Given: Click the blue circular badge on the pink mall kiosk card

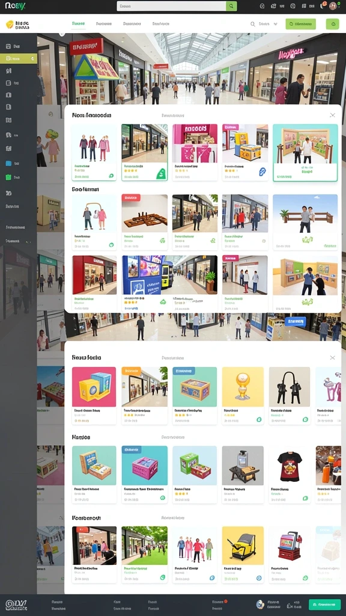Looking at the screenshot, I should [x=263, y=171].
